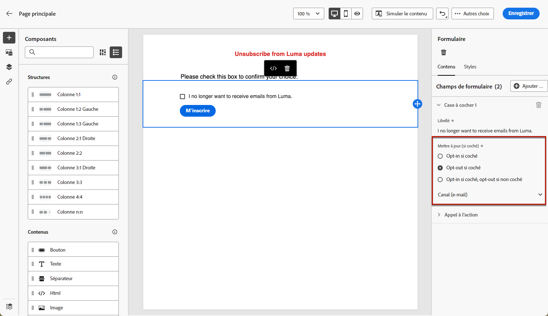The image size is (548, 316).
Task: Save with the Enregistrer button
Action: pos(521,14)
